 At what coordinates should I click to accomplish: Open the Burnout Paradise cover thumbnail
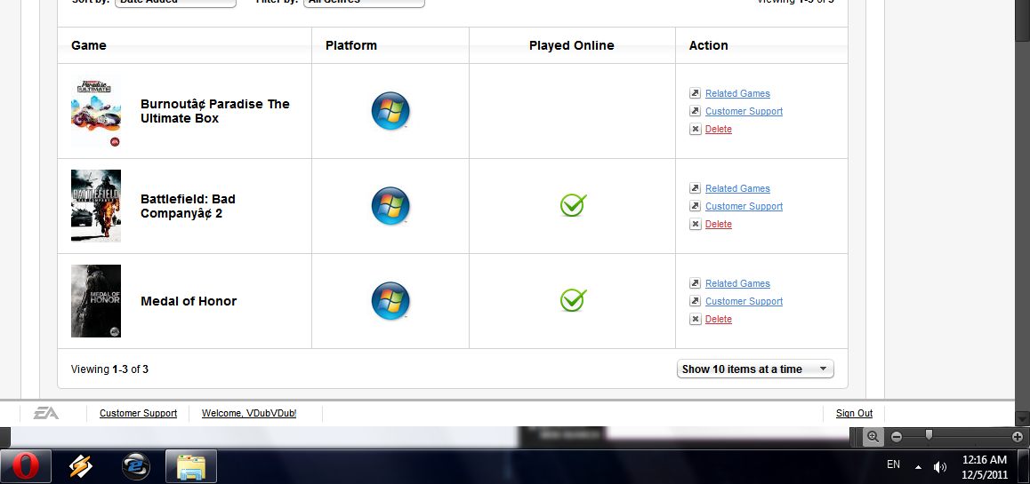point(96,112)
